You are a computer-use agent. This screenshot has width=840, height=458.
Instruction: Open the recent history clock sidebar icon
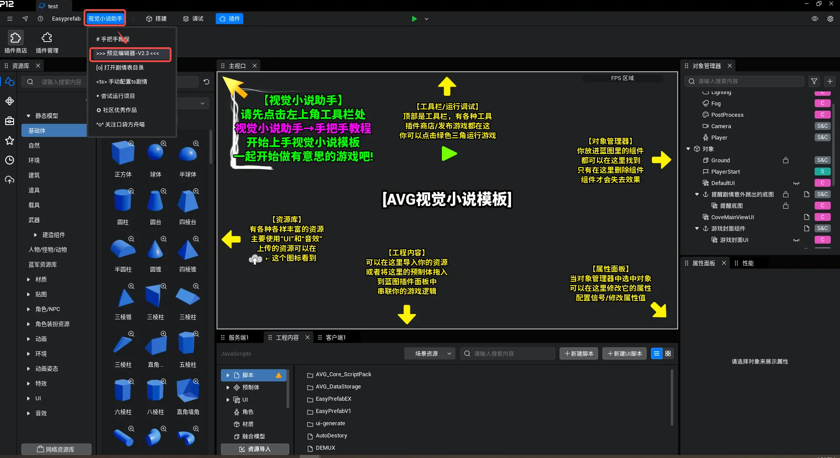[10, 160]
